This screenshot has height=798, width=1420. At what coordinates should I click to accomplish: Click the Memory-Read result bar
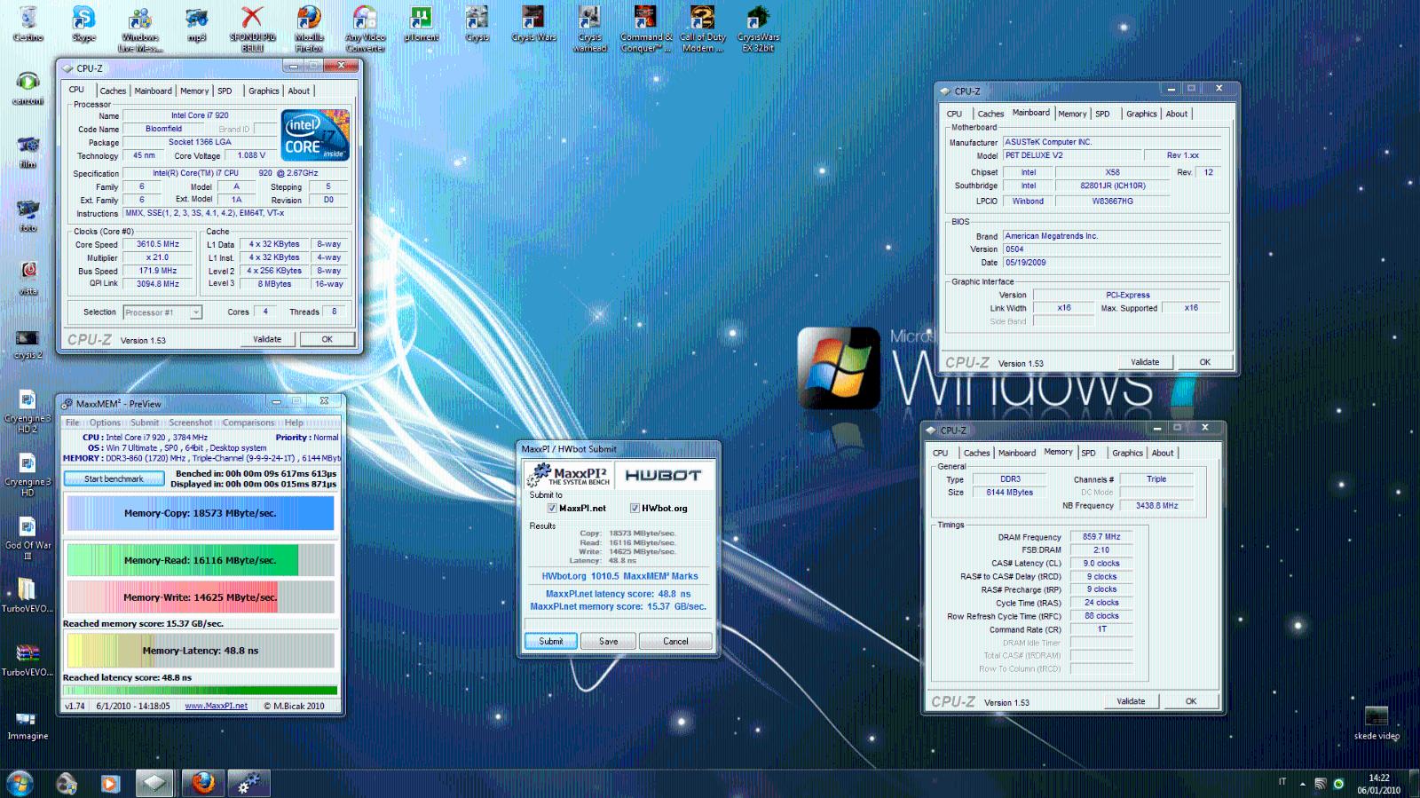[200, 560]
